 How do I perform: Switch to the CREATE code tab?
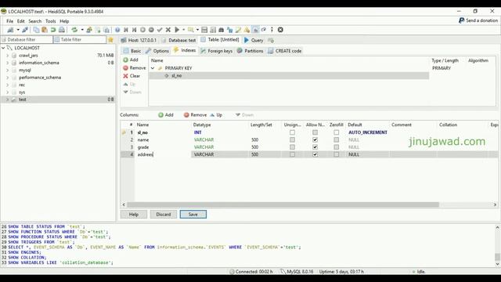285,51
